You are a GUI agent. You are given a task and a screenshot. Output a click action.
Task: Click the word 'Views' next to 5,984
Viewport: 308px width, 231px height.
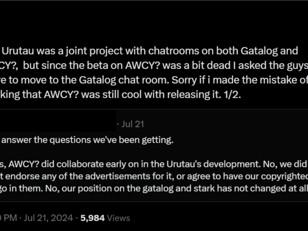[118, 218]
